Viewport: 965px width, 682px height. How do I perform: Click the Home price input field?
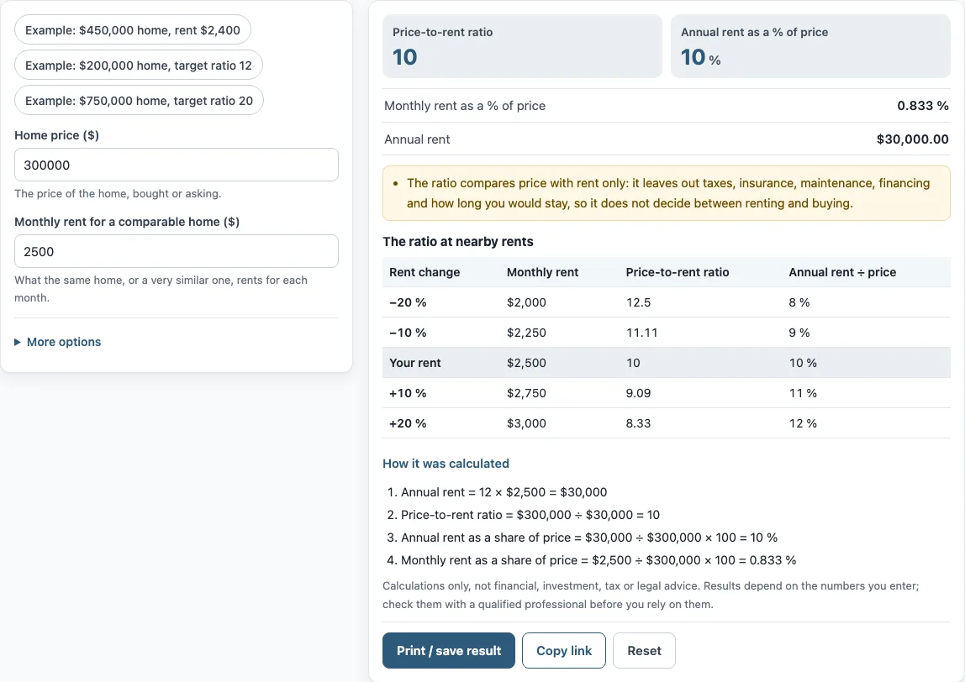pos(176,165)
